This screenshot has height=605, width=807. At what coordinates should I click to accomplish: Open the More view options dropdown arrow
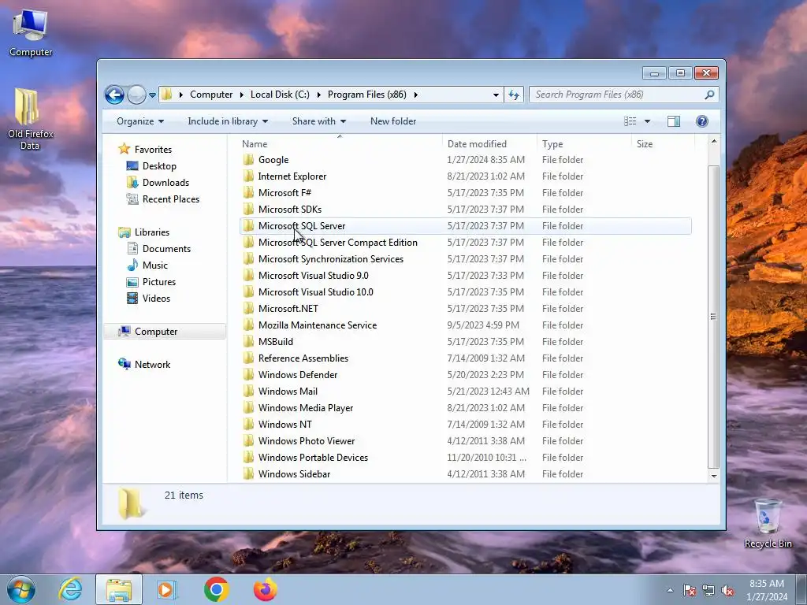point(648,121)
